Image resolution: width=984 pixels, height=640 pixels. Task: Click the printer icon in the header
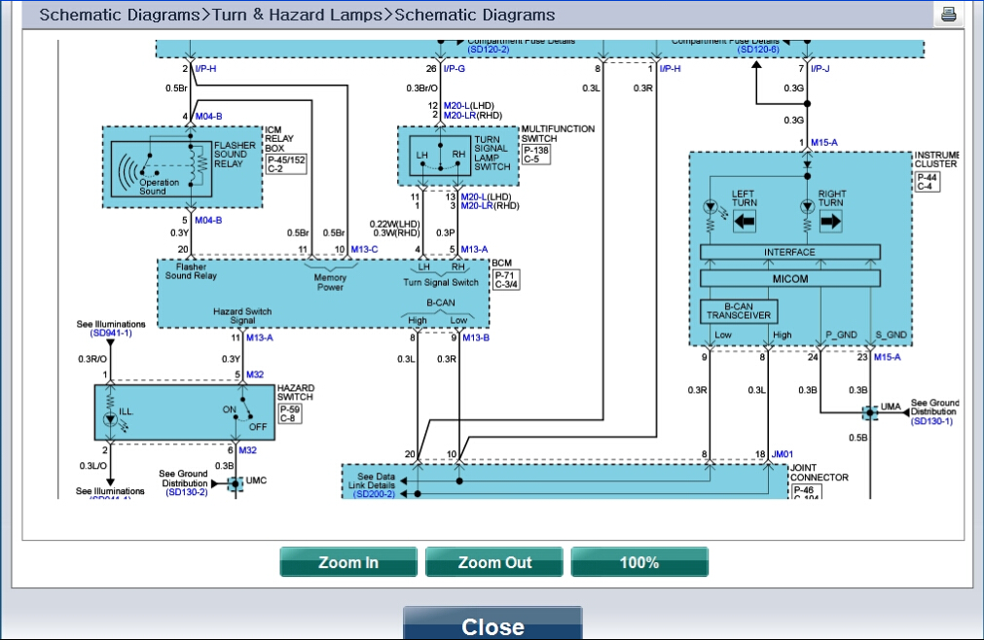(x=948, y=14)
